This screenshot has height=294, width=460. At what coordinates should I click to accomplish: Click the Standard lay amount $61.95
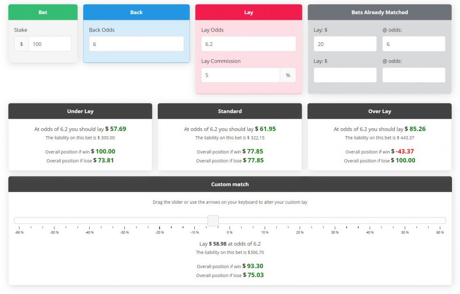(265, 129)
